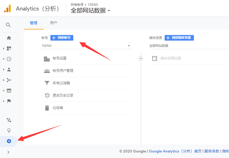Click the 创建媒体资源 button
Viewport: 229px width, 158px height.
point(179,38)
